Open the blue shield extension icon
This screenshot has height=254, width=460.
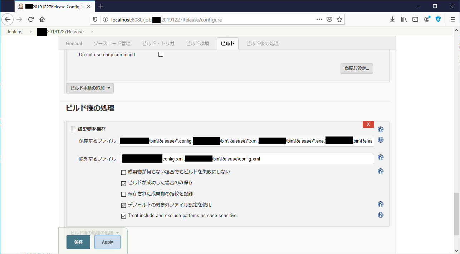(438, 19)
